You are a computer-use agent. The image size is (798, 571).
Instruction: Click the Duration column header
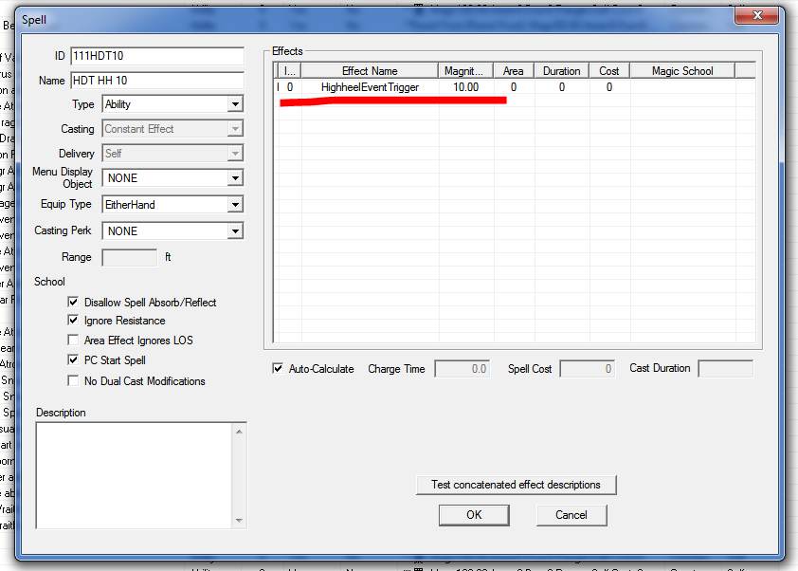562,71
